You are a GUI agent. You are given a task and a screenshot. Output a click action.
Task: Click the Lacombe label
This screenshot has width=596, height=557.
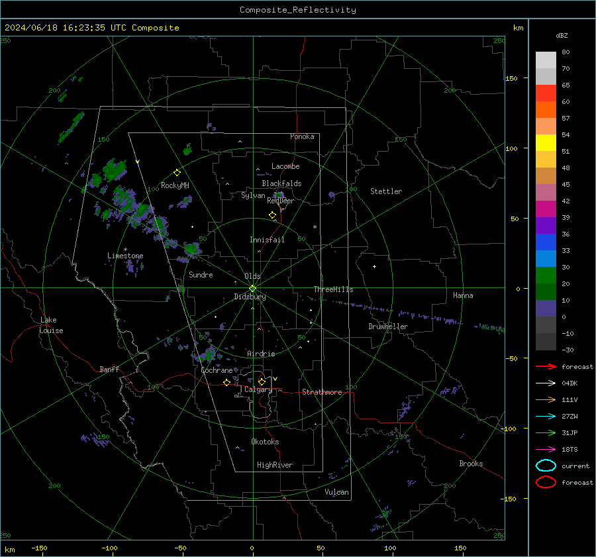(x=285, y=166)
